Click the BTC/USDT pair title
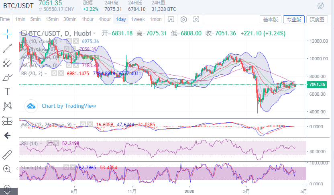Image resolution: width=334 pixels, height=195 pixels. [x=18, y=6]
